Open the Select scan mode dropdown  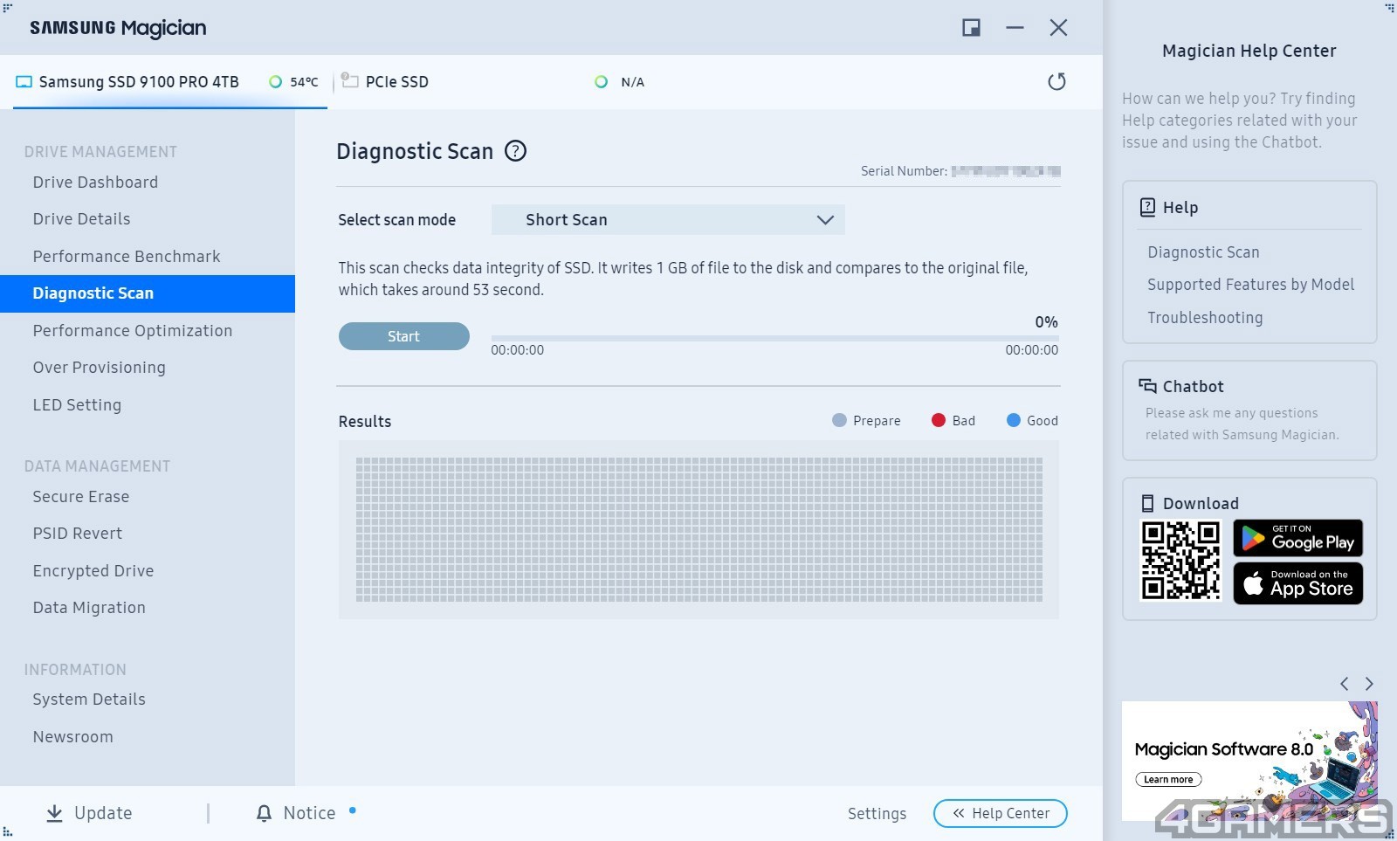(668, 219)
